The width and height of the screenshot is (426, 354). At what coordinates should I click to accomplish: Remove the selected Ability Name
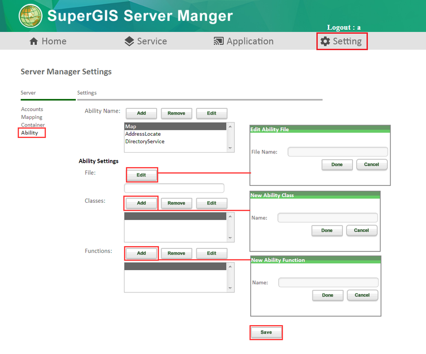[x=176, y=113]
